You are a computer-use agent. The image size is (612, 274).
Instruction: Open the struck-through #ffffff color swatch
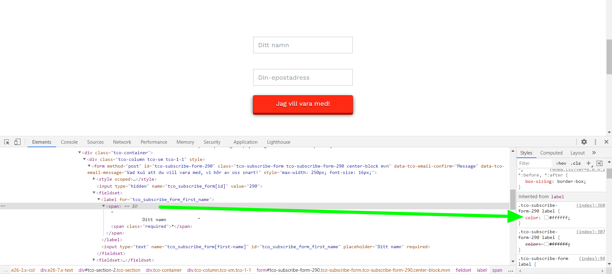pos(546,244)
